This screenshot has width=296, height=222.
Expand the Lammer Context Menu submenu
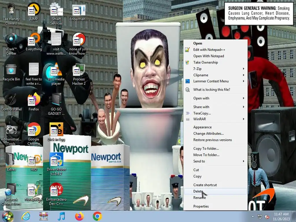pos(215,81)
